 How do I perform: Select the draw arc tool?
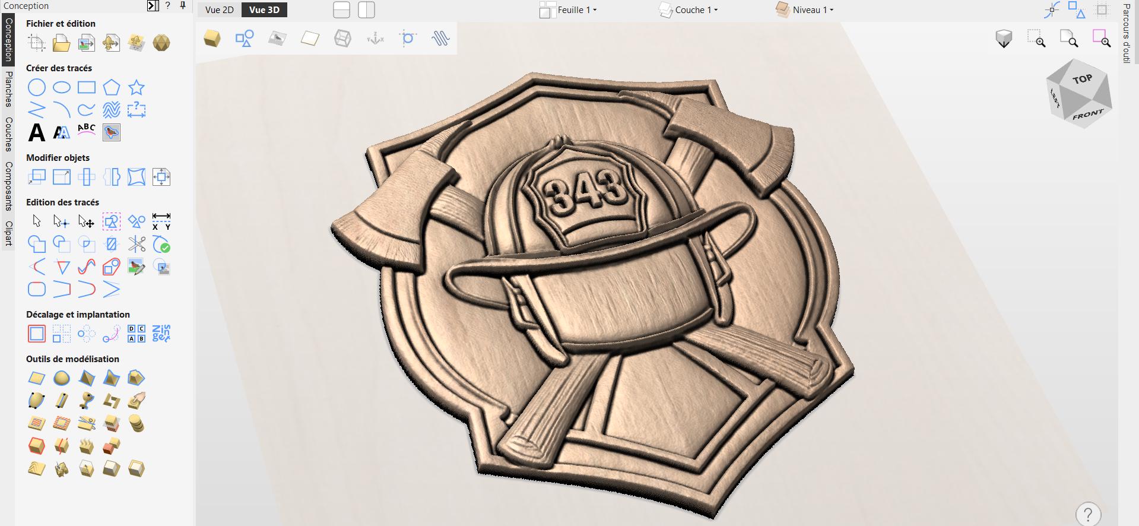click(x=62, y=110)
